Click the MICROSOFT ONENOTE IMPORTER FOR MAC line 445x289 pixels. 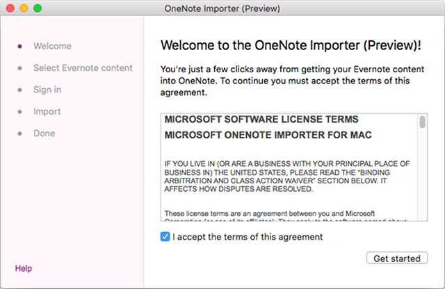pos(268,135)
